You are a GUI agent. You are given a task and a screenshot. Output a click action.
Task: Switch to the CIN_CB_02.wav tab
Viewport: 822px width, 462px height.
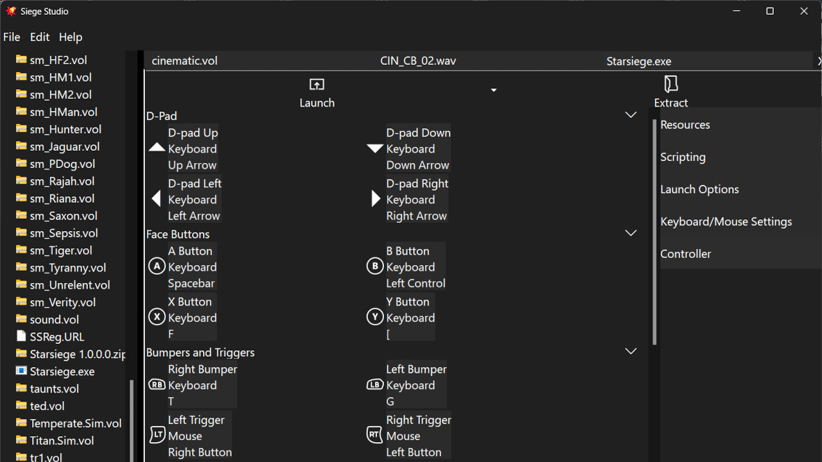(x=418, y=62)
